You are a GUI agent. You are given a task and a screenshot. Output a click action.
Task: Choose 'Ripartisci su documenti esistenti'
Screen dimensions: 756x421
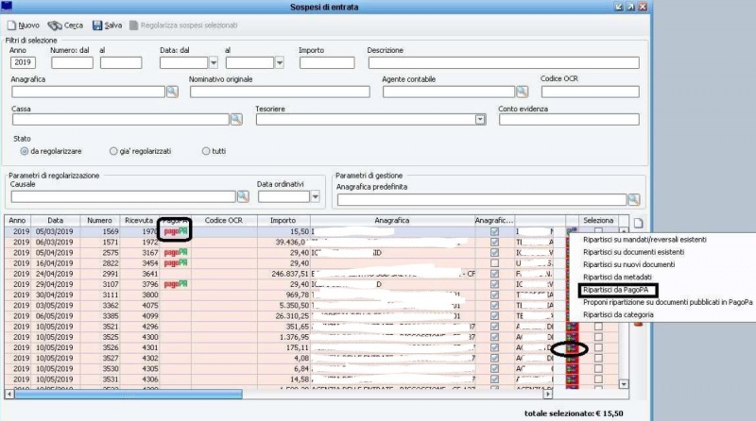click(633, 252)
